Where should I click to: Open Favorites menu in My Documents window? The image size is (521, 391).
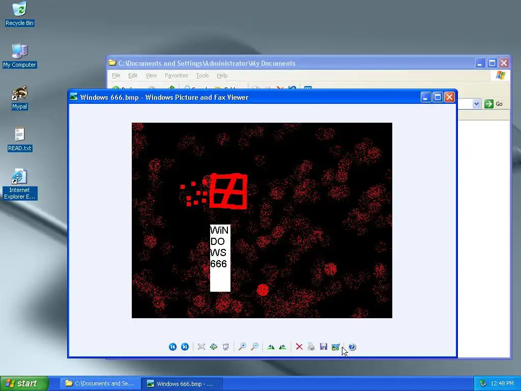click(177, 75)
